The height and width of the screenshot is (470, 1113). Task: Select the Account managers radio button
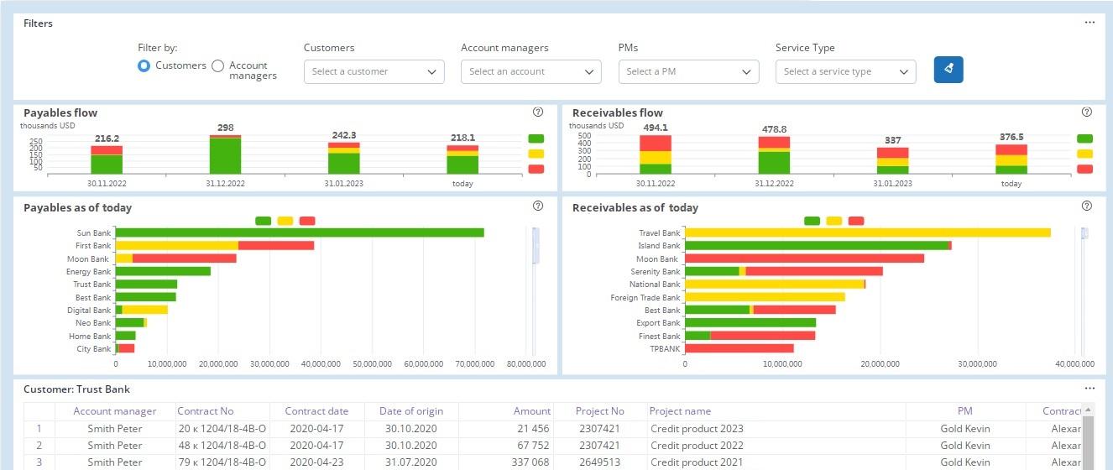point(218,65)
